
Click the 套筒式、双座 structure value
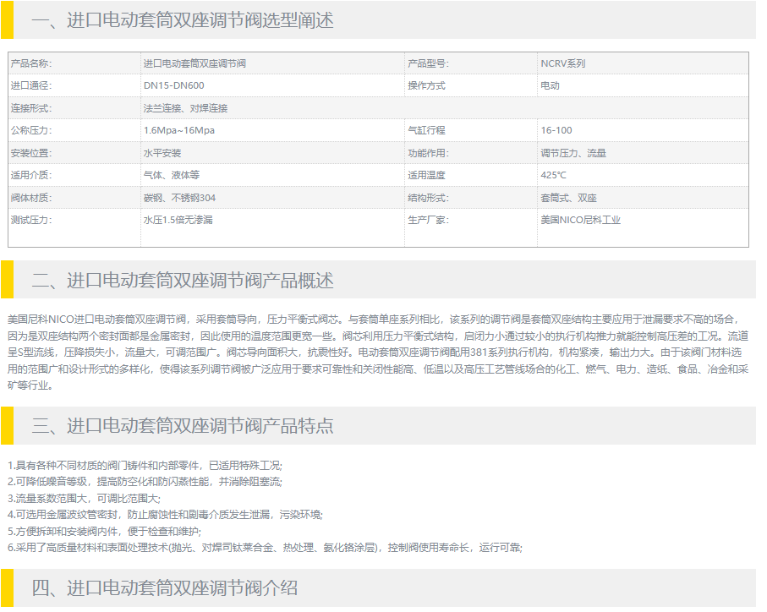tap(568, 198)
